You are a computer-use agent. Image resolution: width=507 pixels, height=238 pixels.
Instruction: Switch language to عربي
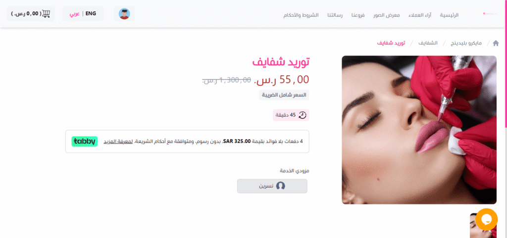[x=75, y=14]
